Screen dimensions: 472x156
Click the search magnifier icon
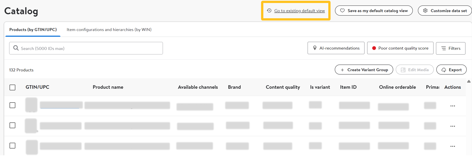pos(16,48)
